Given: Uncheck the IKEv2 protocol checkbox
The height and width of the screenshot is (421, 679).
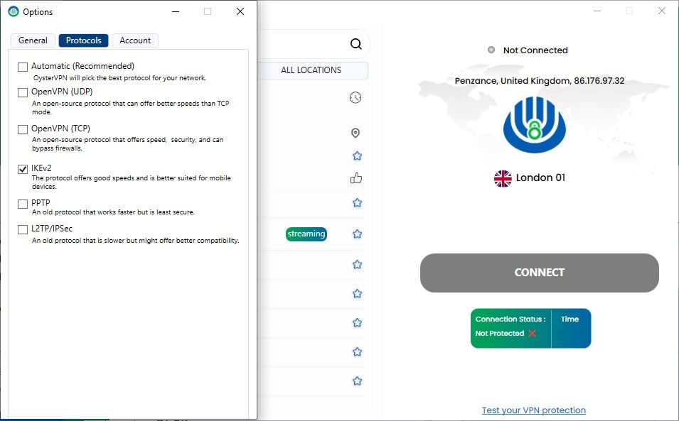Looking at the screenshot, I should [x=23, y=169].
